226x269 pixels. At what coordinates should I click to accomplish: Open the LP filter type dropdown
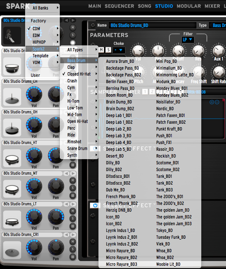(188, 40)
